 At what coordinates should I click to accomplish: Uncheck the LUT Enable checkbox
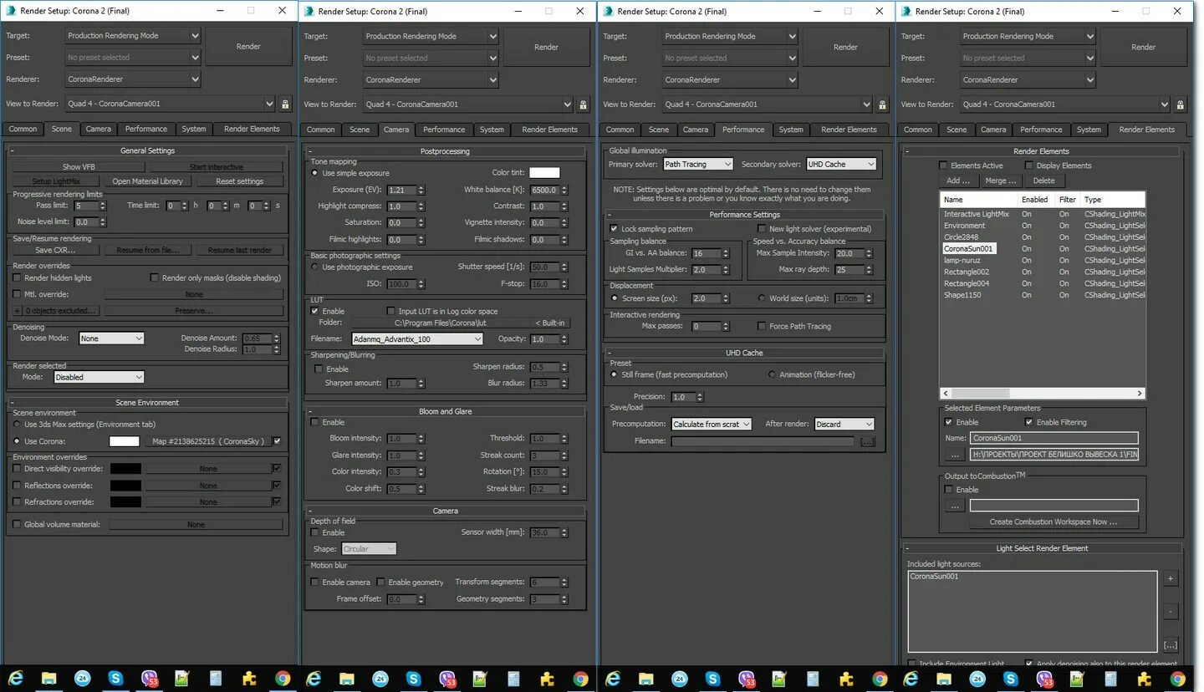pos(315,311)
